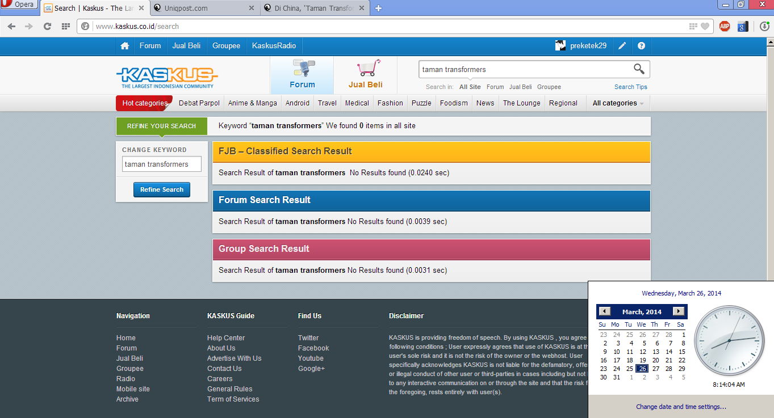Open the Speed Dial grid icon

pyautogui.click(x=65, y=26)
